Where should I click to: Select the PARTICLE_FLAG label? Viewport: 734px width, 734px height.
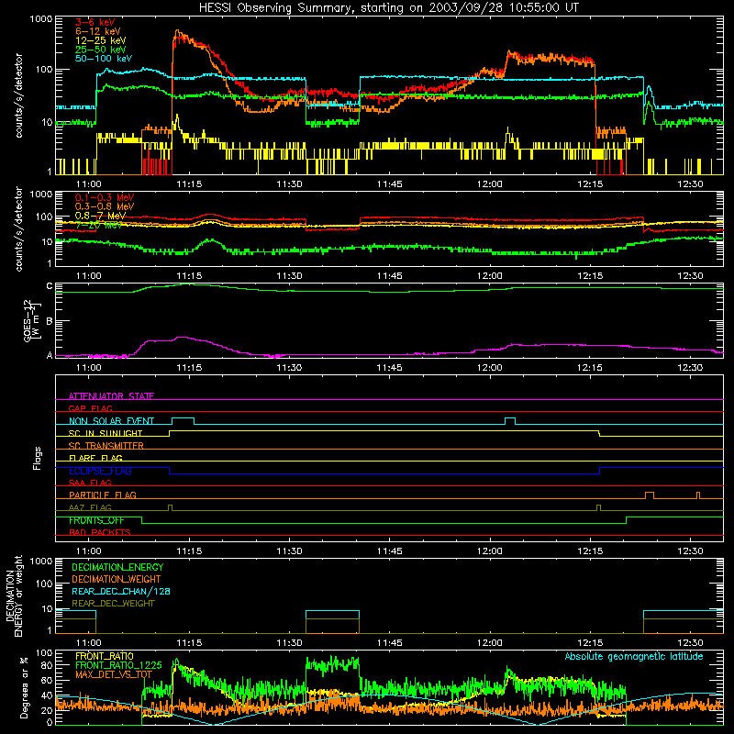(102, 495)
